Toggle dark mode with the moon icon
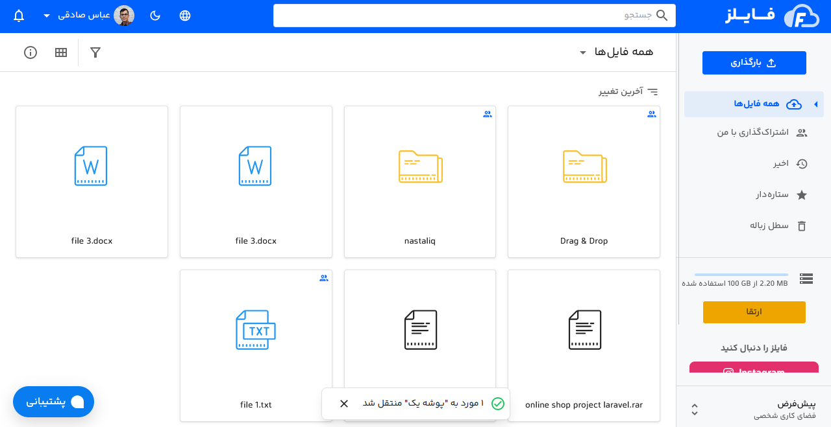The height and width of the screenshot is (427, 831). [x=155, y=15]
